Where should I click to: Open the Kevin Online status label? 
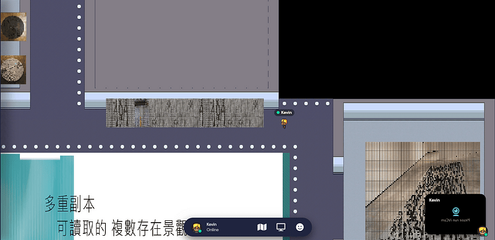tap(212, 227)
